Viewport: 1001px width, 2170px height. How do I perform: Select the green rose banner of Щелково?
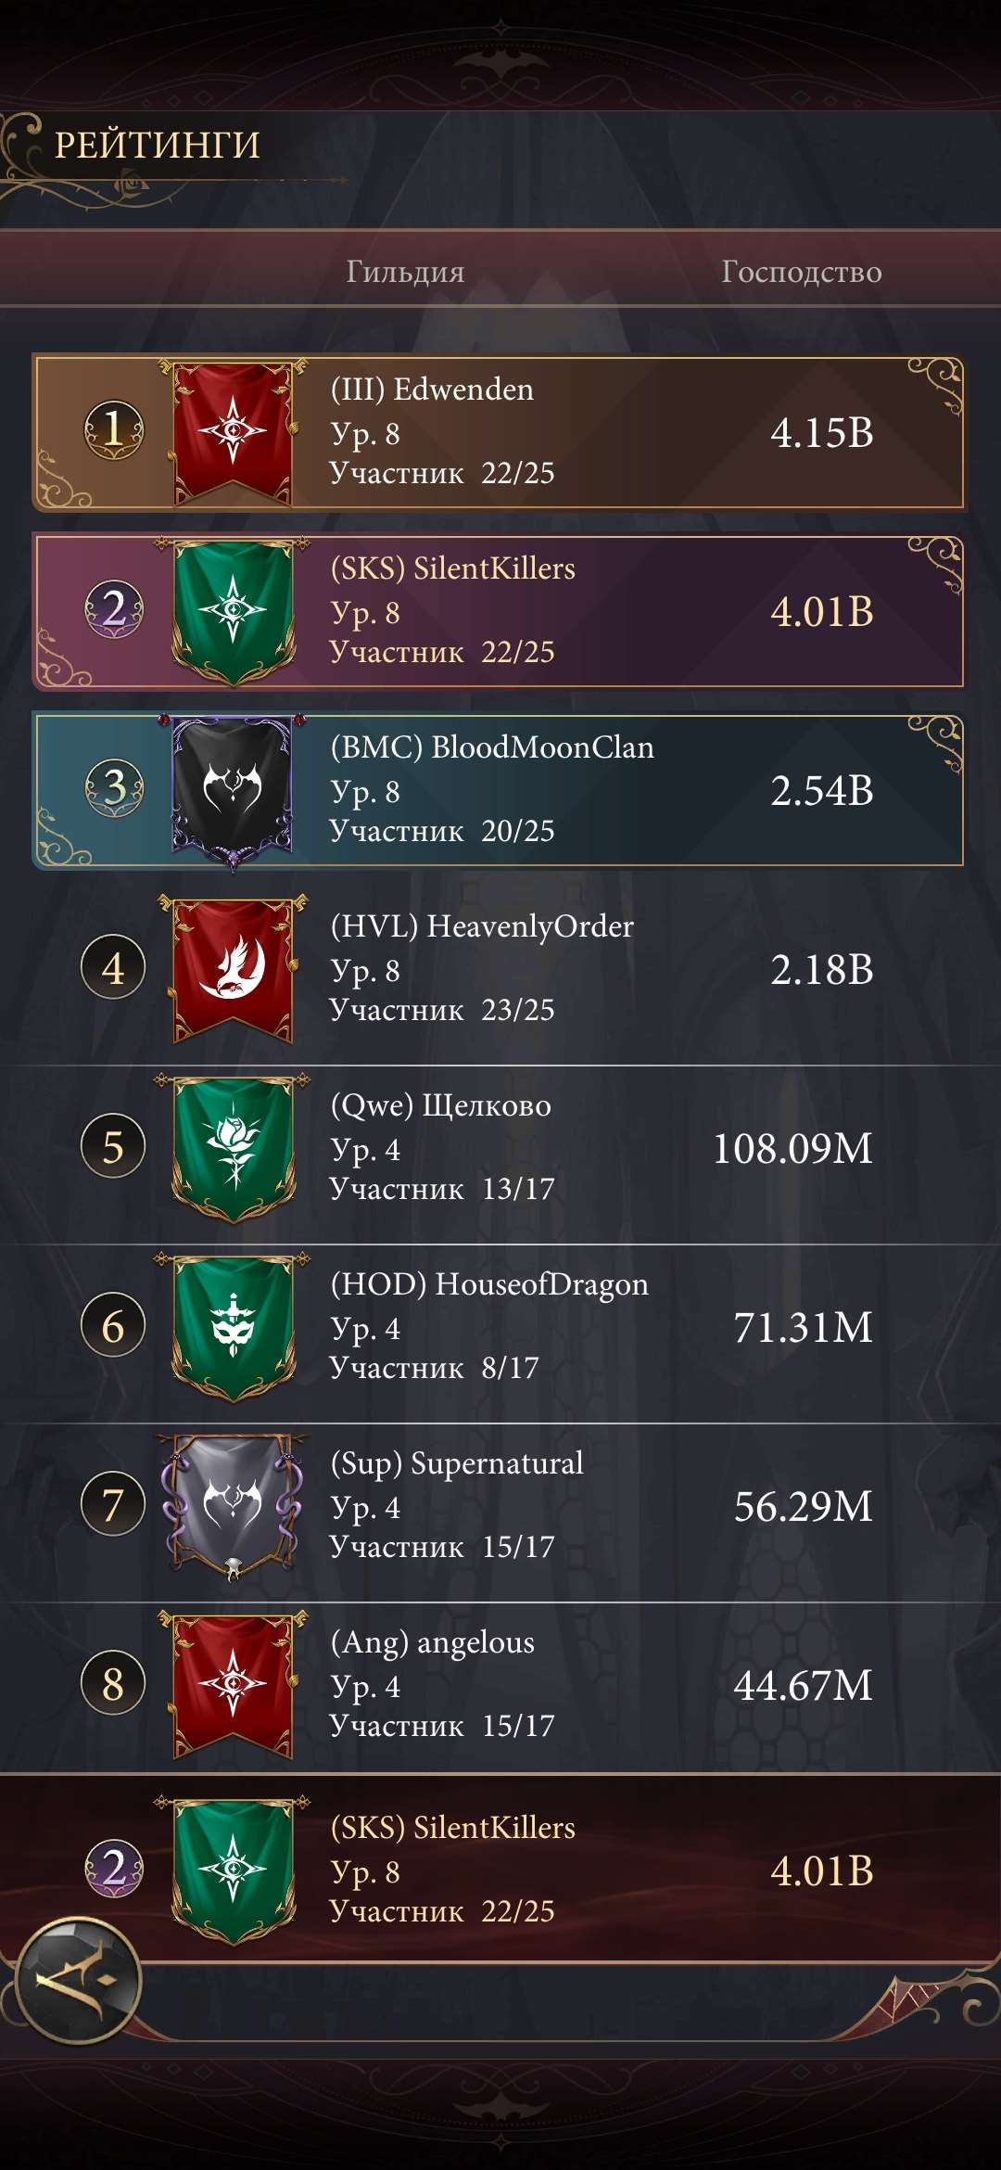pos(234,1147)
